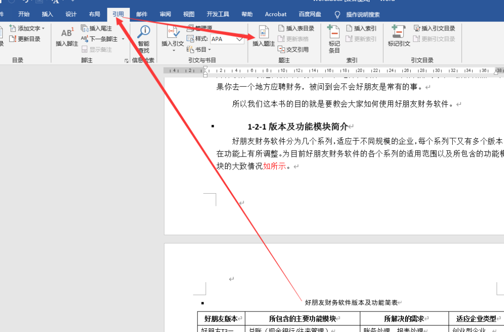Click table header 好朋友版本
504x332 pixels.
(221, 319)
